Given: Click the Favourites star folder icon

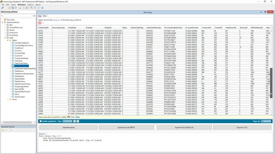Looking at the screenshot, I should tap(5, 20).
